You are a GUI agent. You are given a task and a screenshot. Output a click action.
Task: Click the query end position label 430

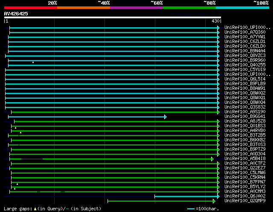tap(215, 21)
